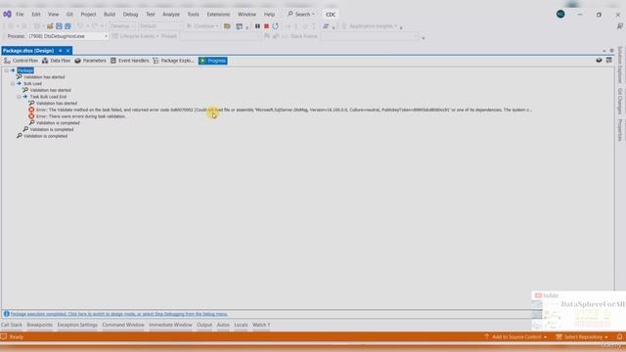Image resolution: width=626 pixels, height=352 pixels.
Task: Switch to the Parameters tab
Action: pyautogui.click(x=90, y=61)
